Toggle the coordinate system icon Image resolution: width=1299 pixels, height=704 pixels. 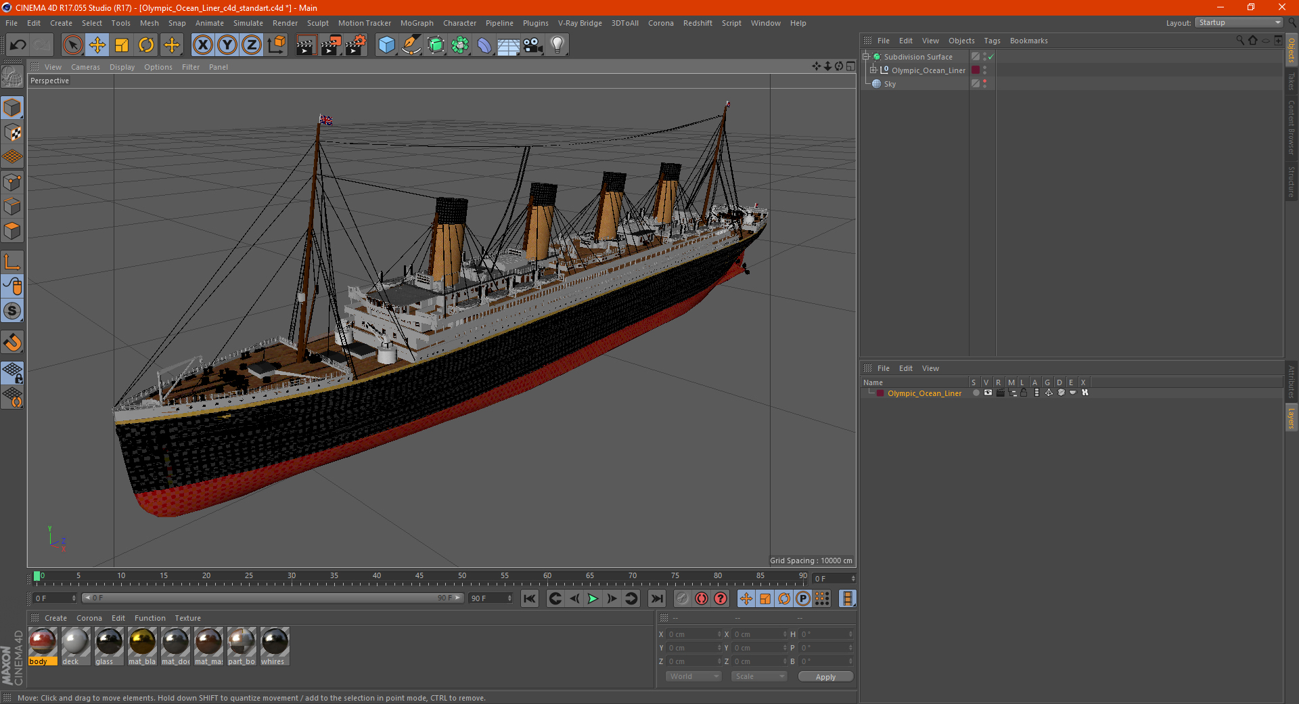[276, 45]
